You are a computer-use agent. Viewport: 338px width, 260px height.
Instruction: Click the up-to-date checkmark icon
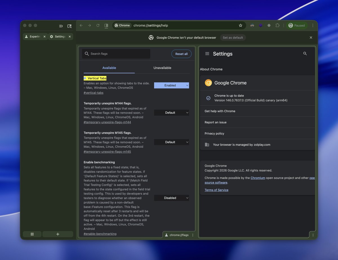(208, 98)
